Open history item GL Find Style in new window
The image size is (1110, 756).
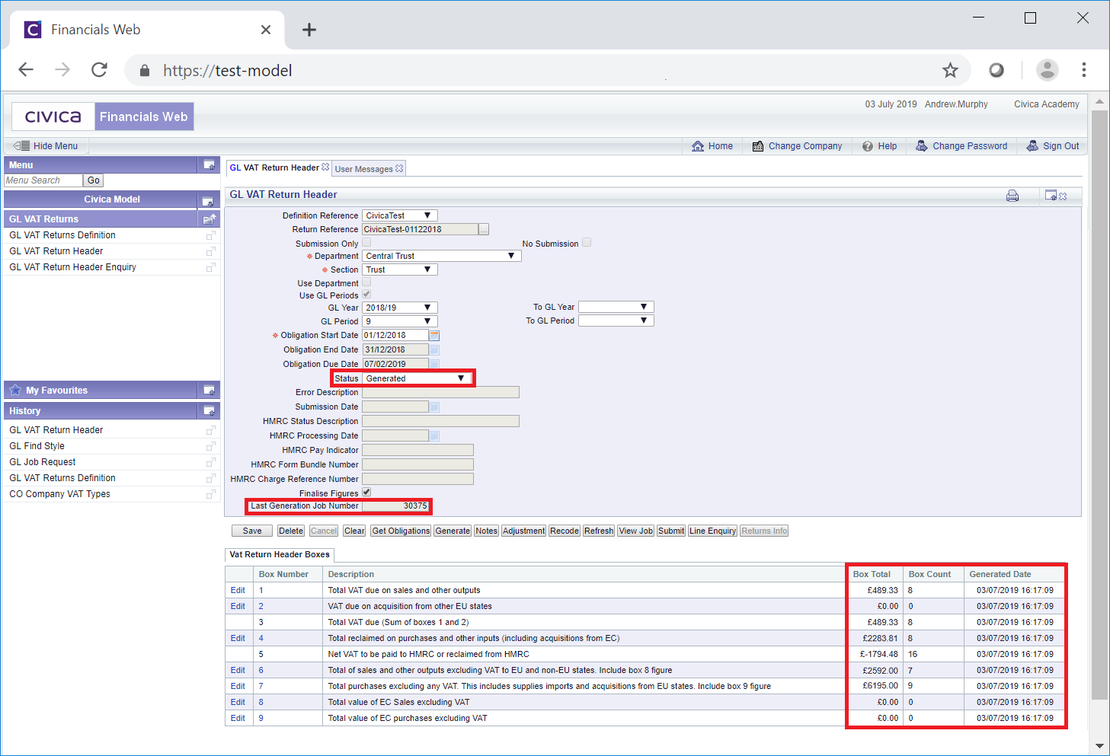point(211,446)
